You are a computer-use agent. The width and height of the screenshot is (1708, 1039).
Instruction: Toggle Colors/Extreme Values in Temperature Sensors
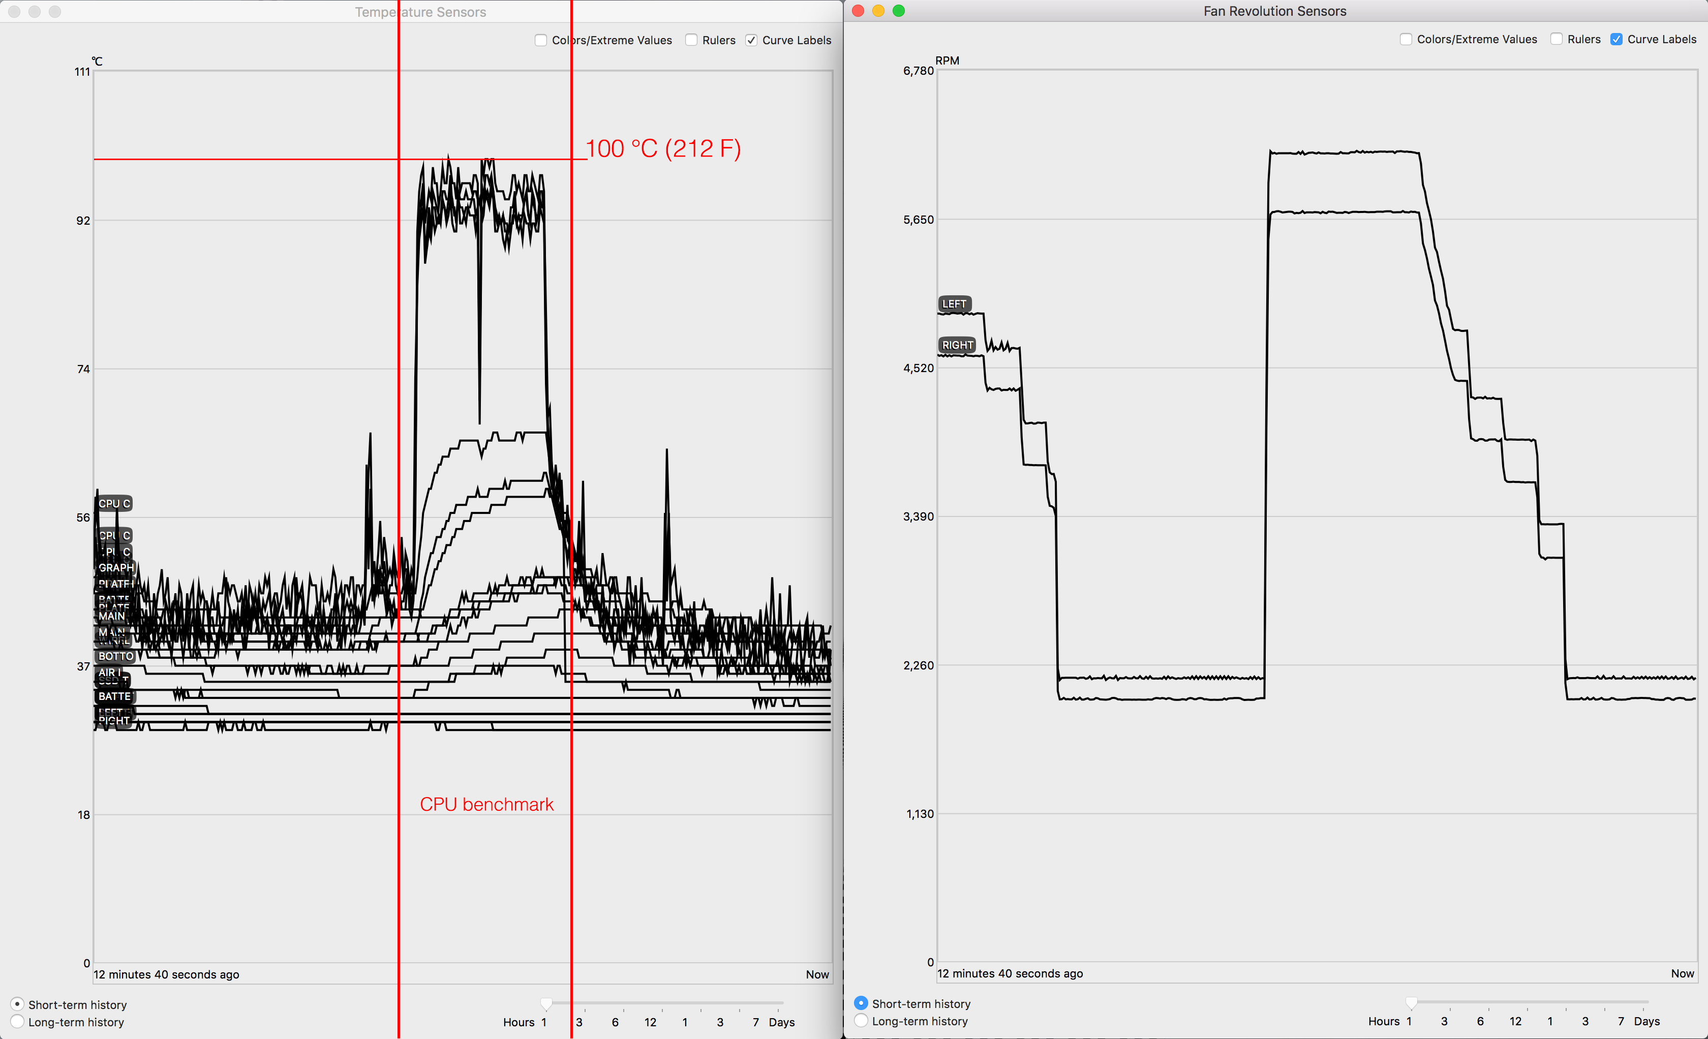click(x=541, y=40)
